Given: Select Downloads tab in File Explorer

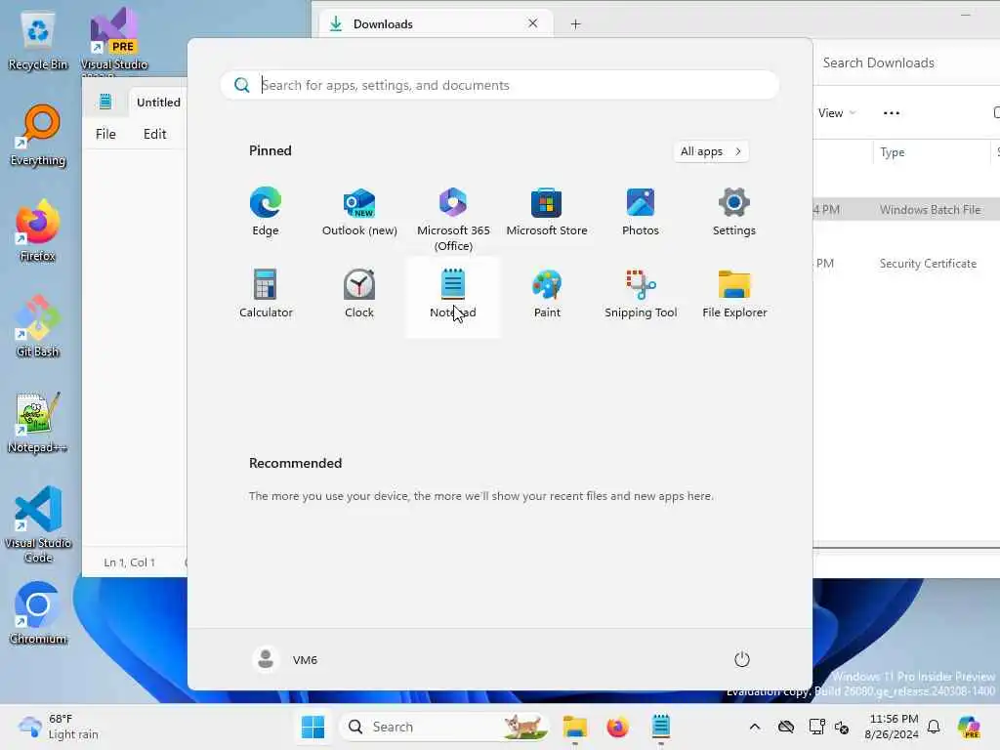Looking at the screenshot, I should point(434,24).
